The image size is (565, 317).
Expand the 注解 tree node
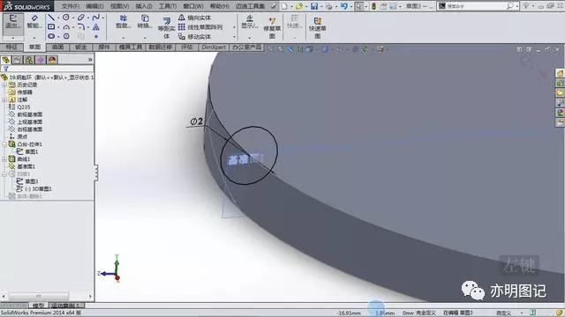pos(4,100)
